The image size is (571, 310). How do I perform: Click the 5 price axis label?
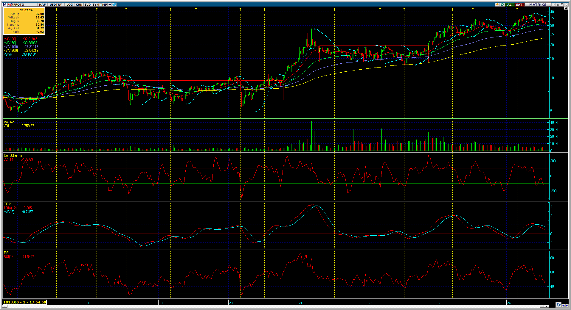[551, 111]
